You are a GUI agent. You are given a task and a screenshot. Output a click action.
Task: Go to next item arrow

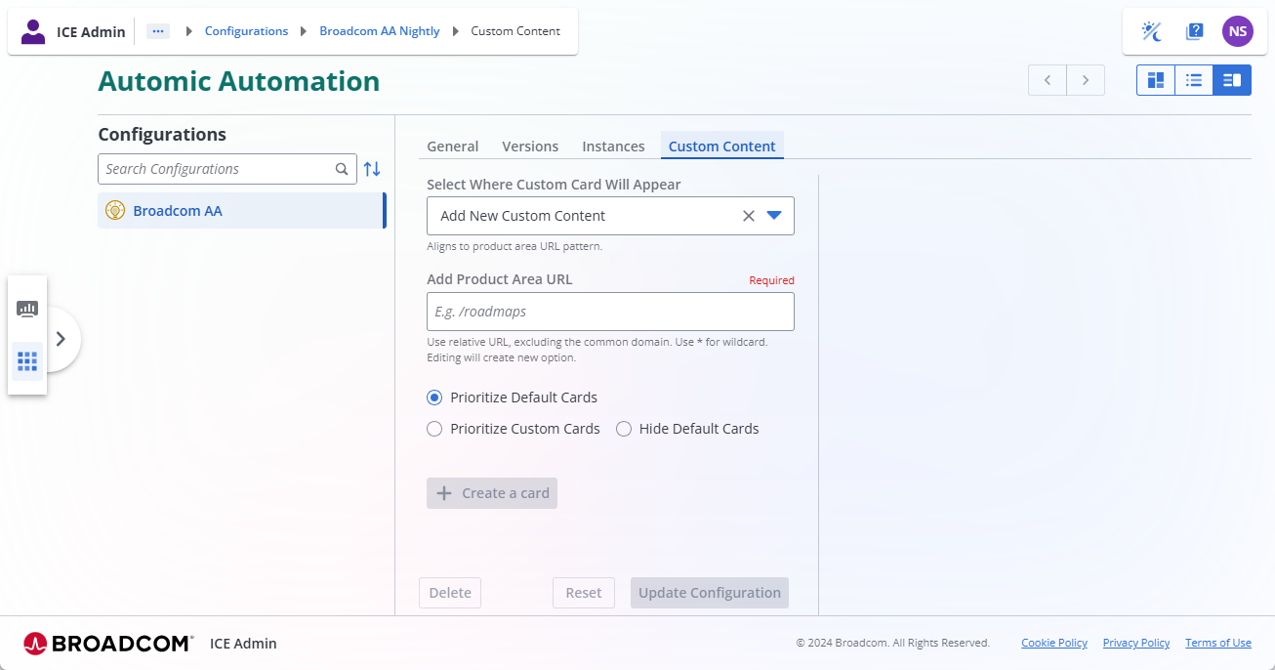(1086, 80)
